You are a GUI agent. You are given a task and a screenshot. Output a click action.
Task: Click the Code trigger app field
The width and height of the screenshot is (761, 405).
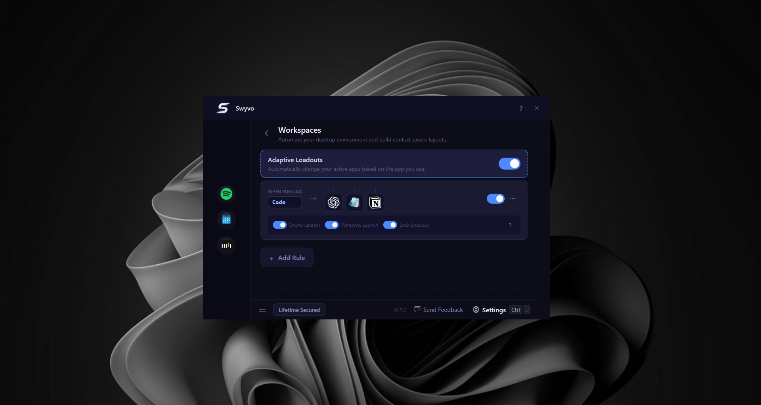click(285, 202)
